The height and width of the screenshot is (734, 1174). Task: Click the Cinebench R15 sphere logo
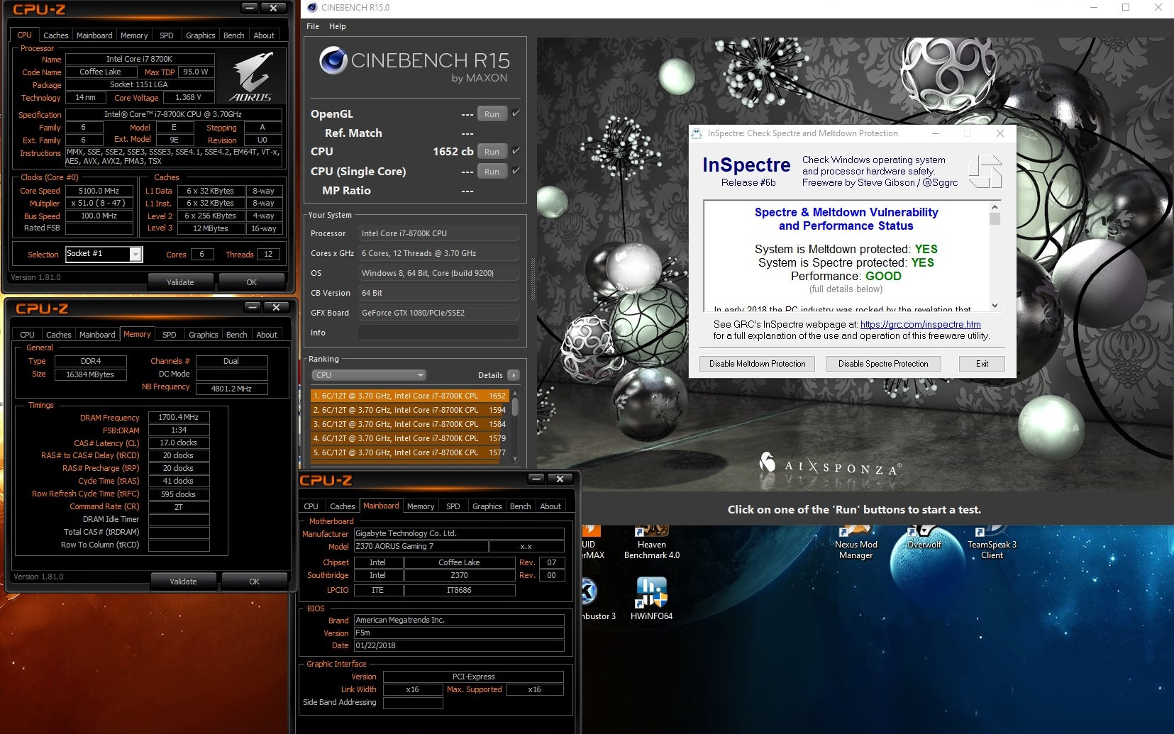tap(333, 61)
